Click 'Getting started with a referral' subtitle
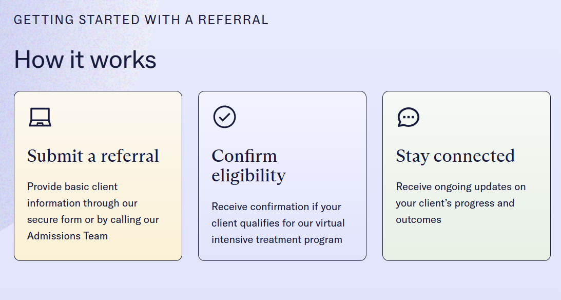The width and height of the screenshot is (561, 300). 141,20
